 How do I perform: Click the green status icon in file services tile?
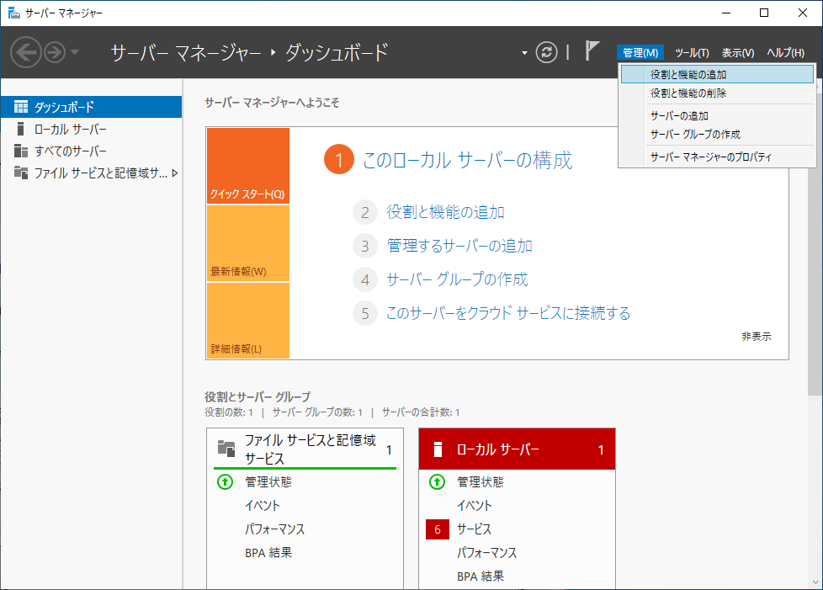tap(226, 482)
